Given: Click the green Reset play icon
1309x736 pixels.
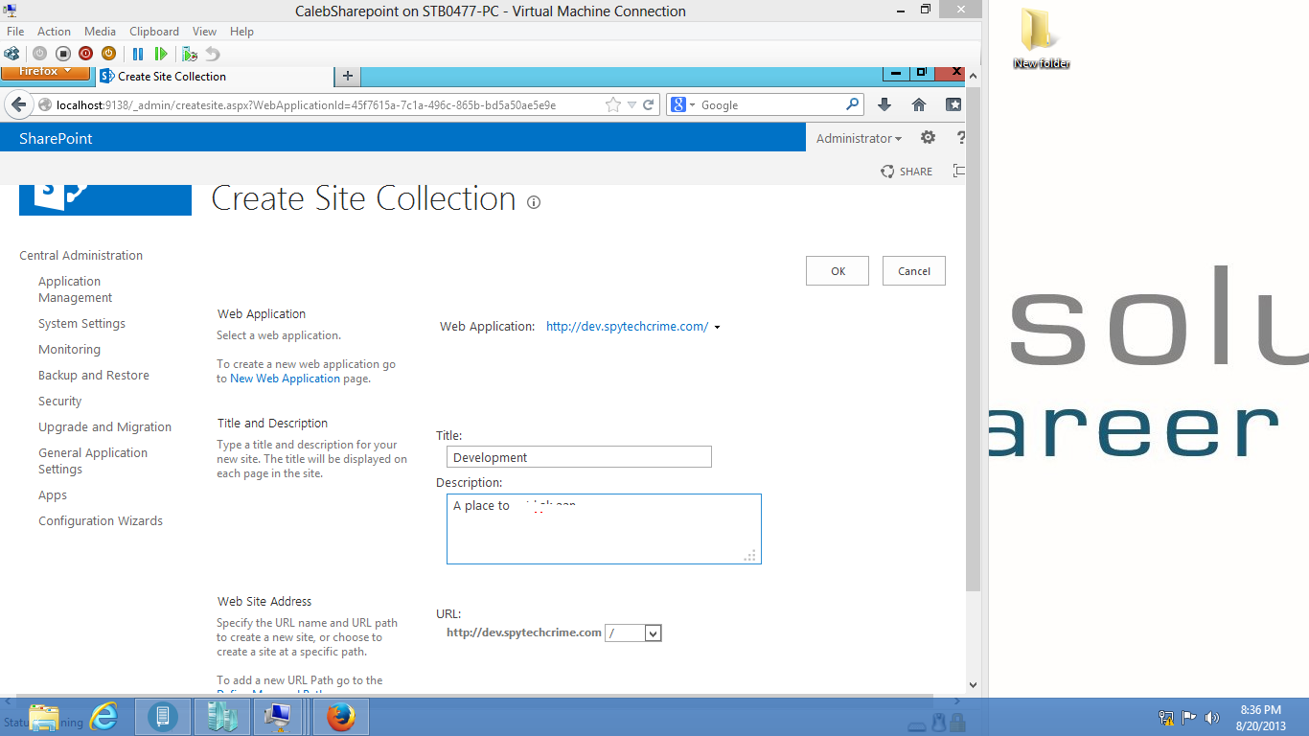Looking at the screenshot, I should point(161,54).
